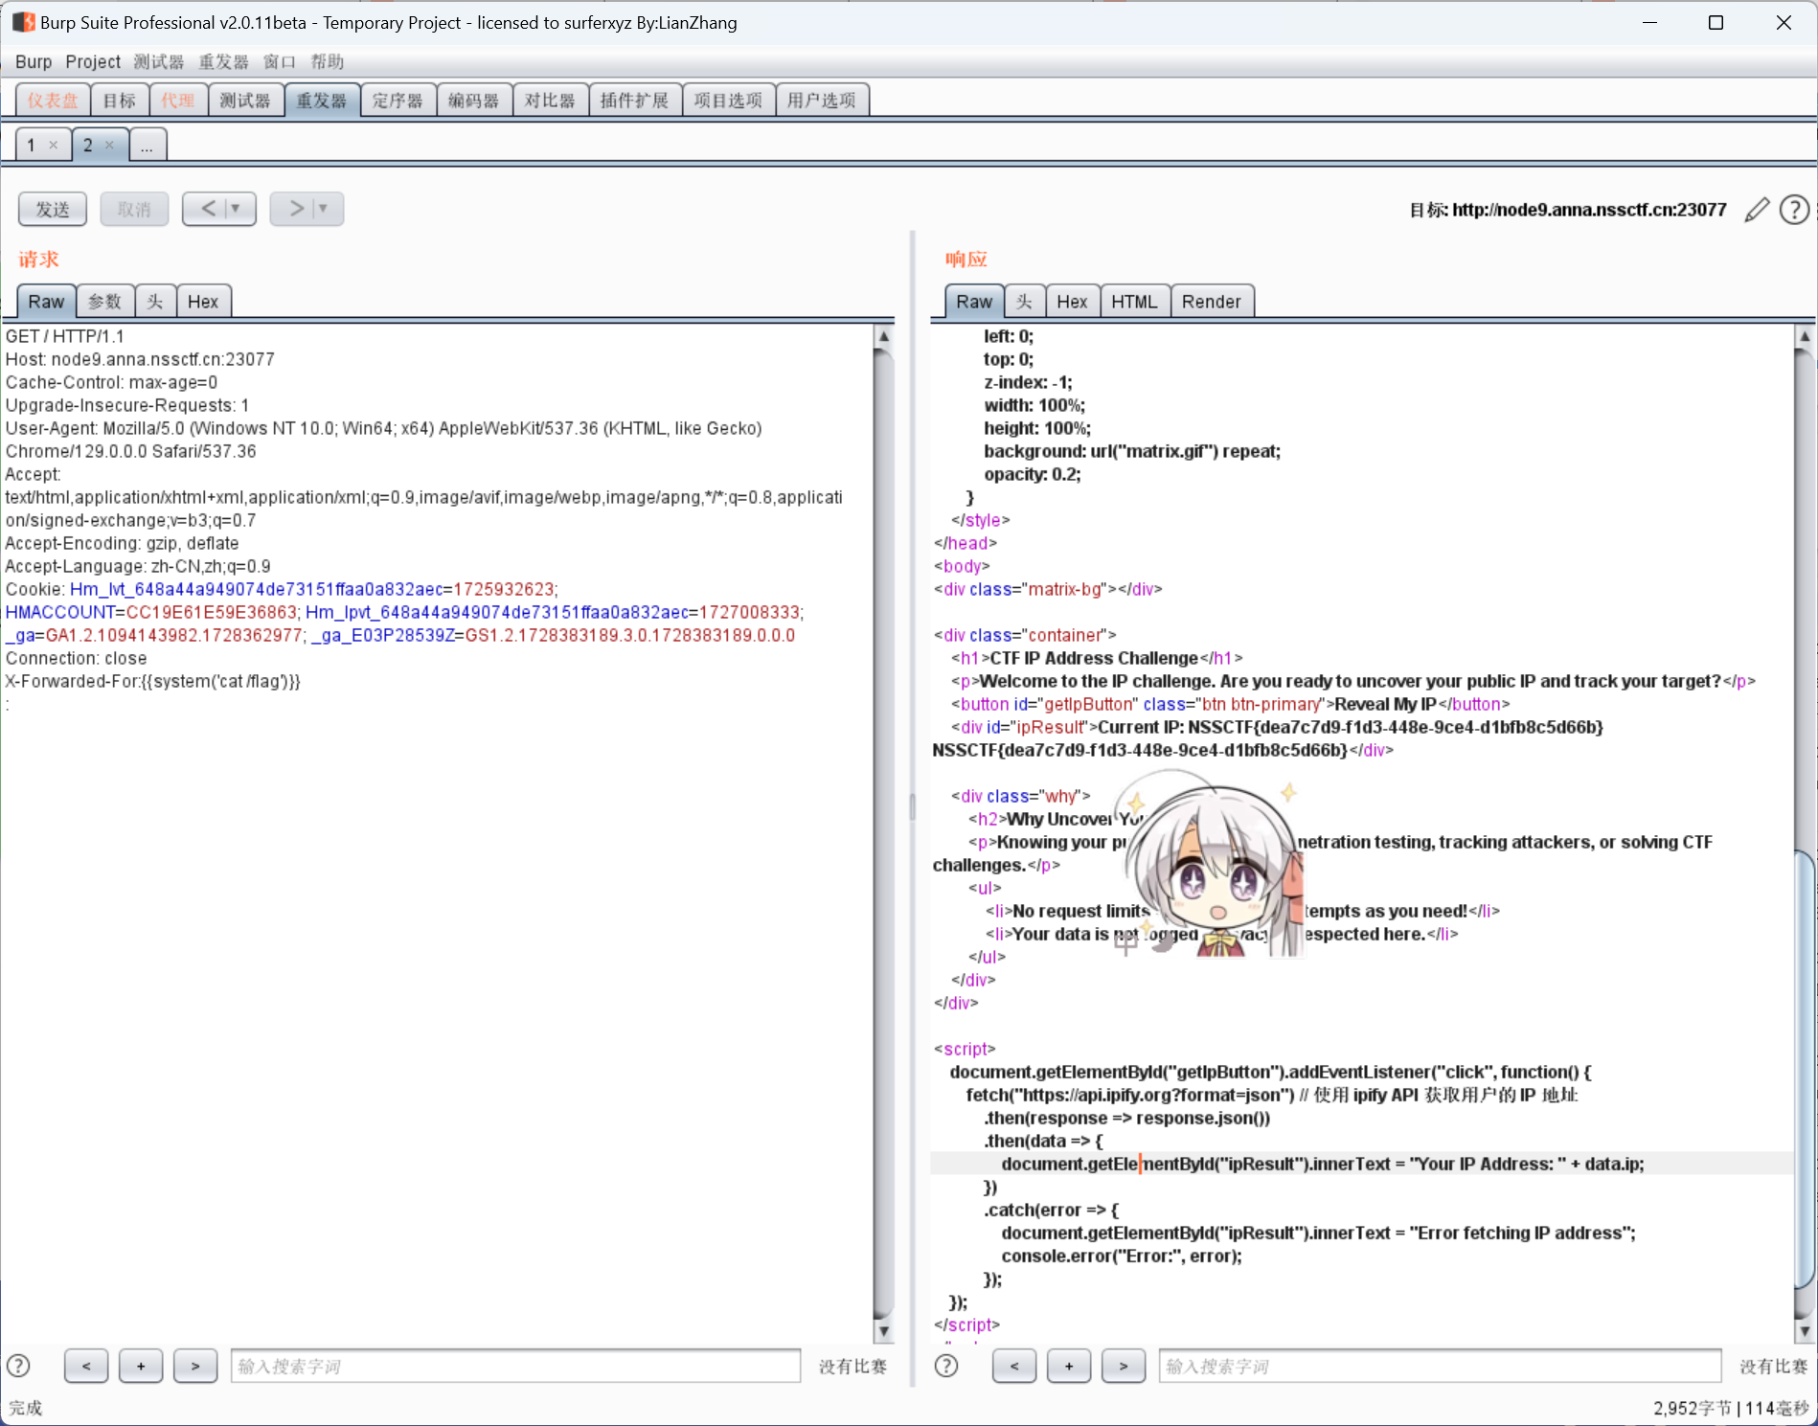Screen dimensions: 1818x1426
Task: Open the 重发器 menu in menu bar
Action: 223,61
